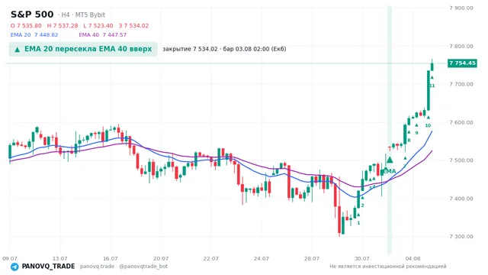Click the 16.07 date axis label
The image size is (488, 275).
coord(111,258)
